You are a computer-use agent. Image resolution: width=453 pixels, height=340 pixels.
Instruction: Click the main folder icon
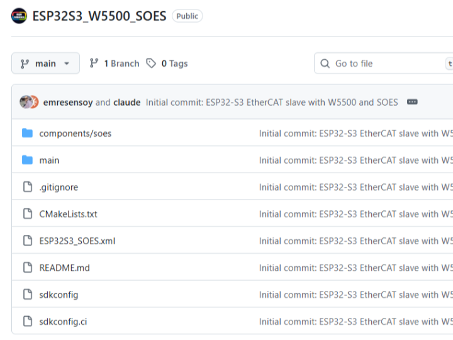click(x=27, y=161)
